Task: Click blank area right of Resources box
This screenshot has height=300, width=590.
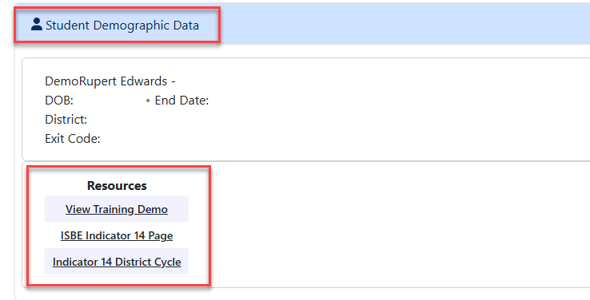Action: 399,225
